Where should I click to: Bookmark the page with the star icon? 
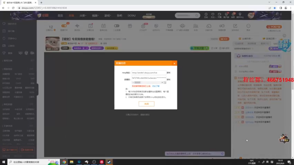[x=275, y=8]
